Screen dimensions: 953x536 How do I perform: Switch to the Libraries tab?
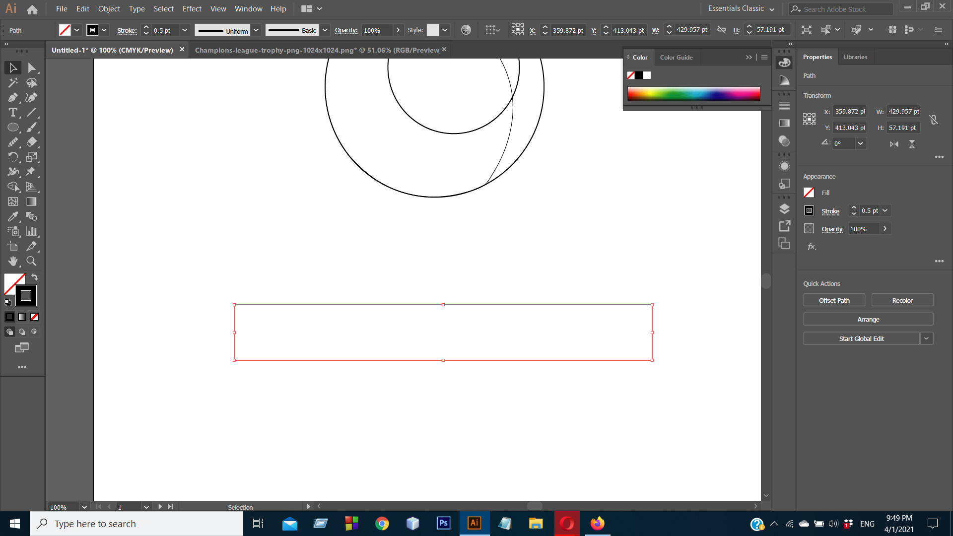point(855,57)
